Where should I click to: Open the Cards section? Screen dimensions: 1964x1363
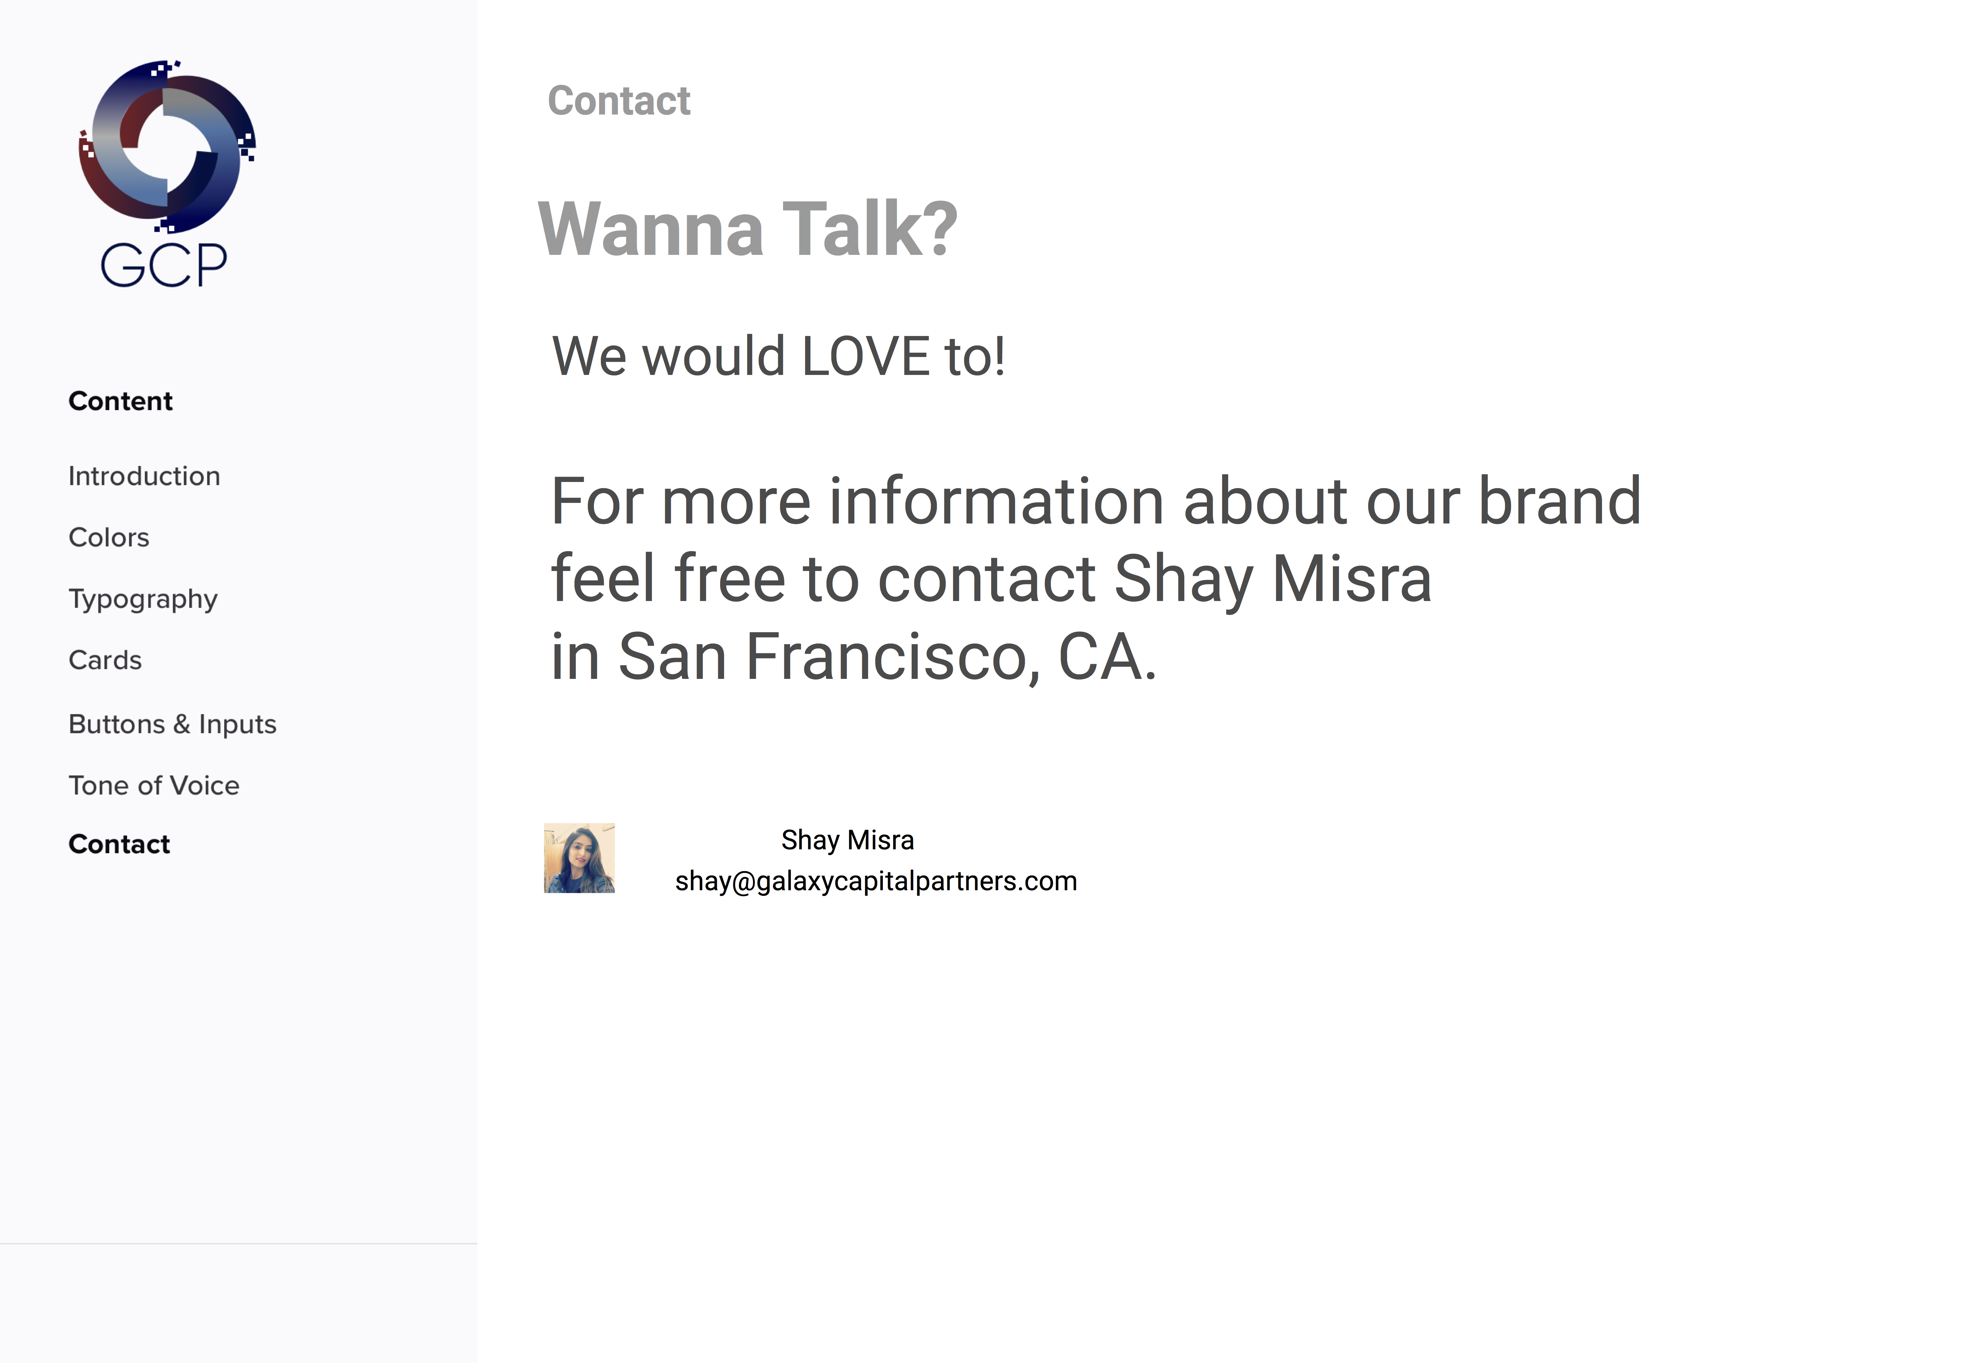[105, 660]
